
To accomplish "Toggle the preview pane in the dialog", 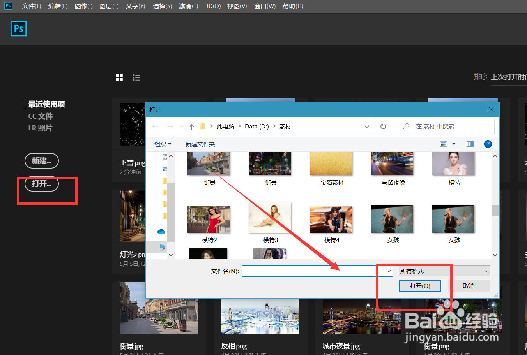I will (x=470, y=144).
